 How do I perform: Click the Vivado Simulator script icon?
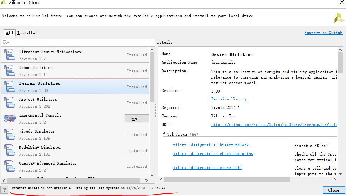point(10,134)
